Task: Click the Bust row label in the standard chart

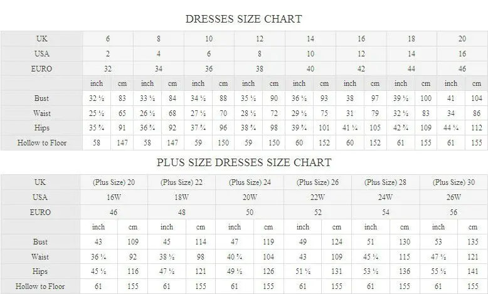Action: tap(42, 98)
